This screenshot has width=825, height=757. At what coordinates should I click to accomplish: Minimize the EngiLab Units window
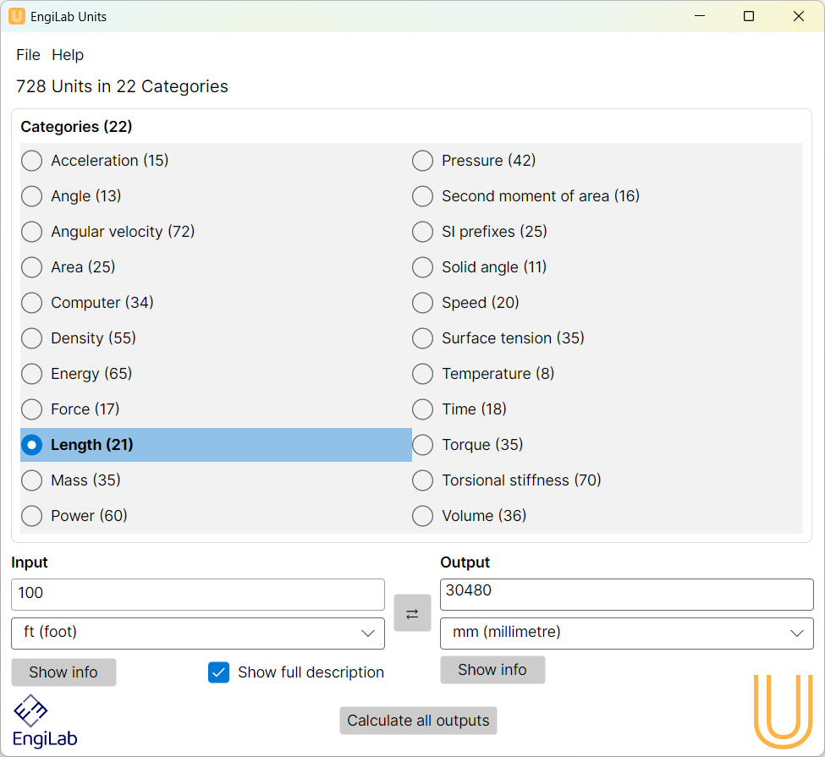[700, 16]
